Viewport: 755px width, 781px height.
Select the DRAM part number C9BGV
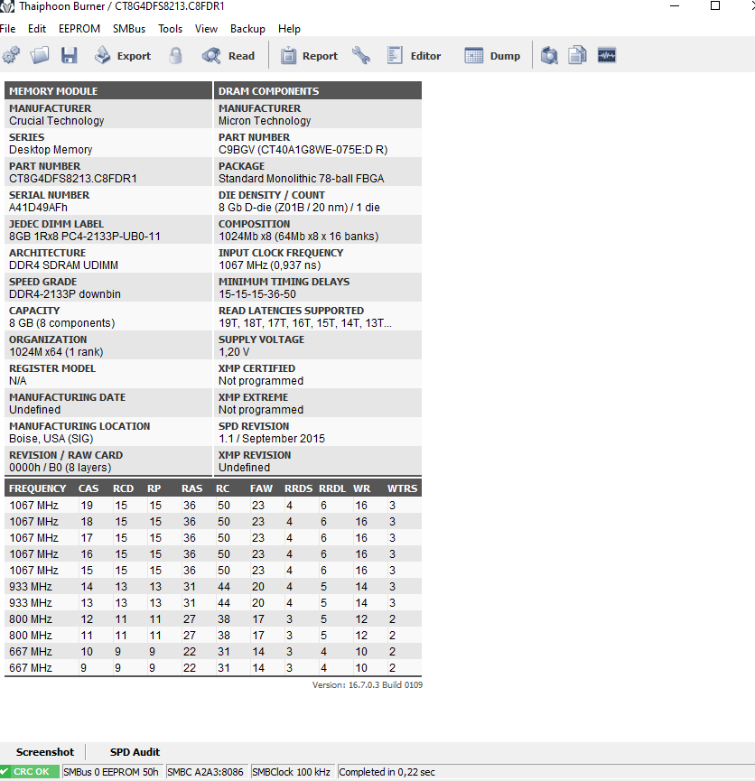303,149
